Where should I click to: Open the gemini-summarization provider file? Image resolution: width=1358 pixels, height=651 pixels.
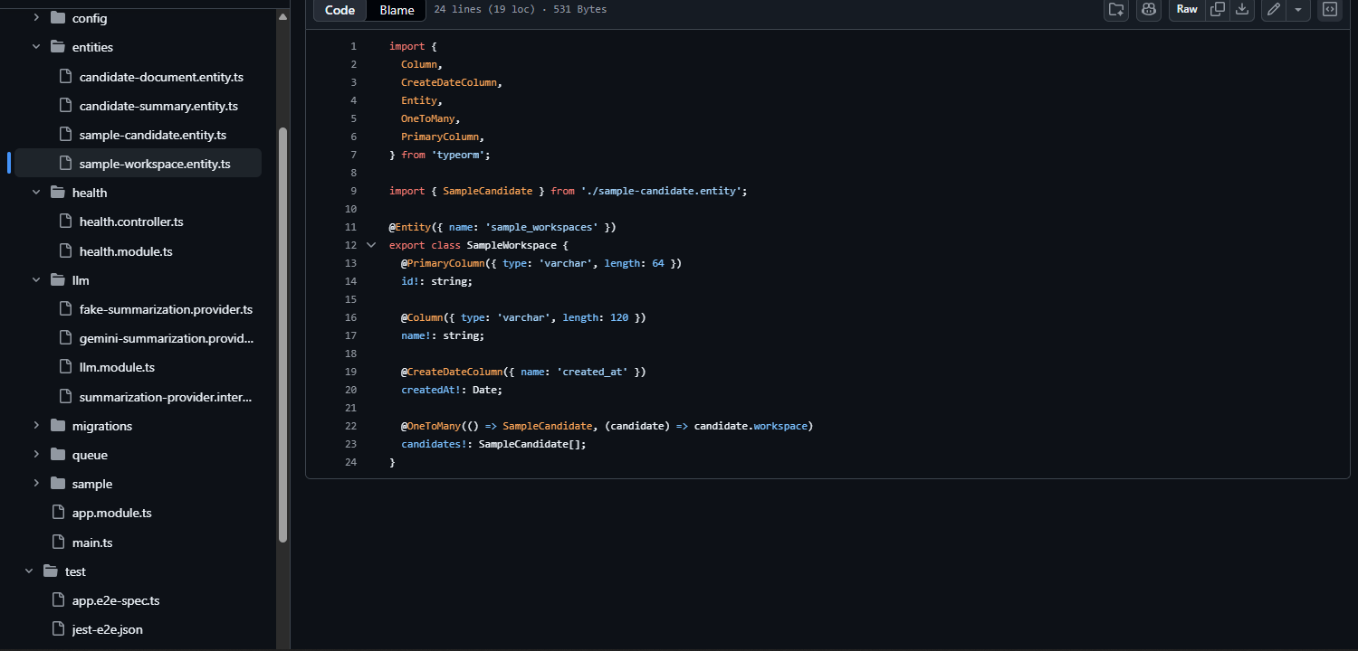(x=167, y=338)
